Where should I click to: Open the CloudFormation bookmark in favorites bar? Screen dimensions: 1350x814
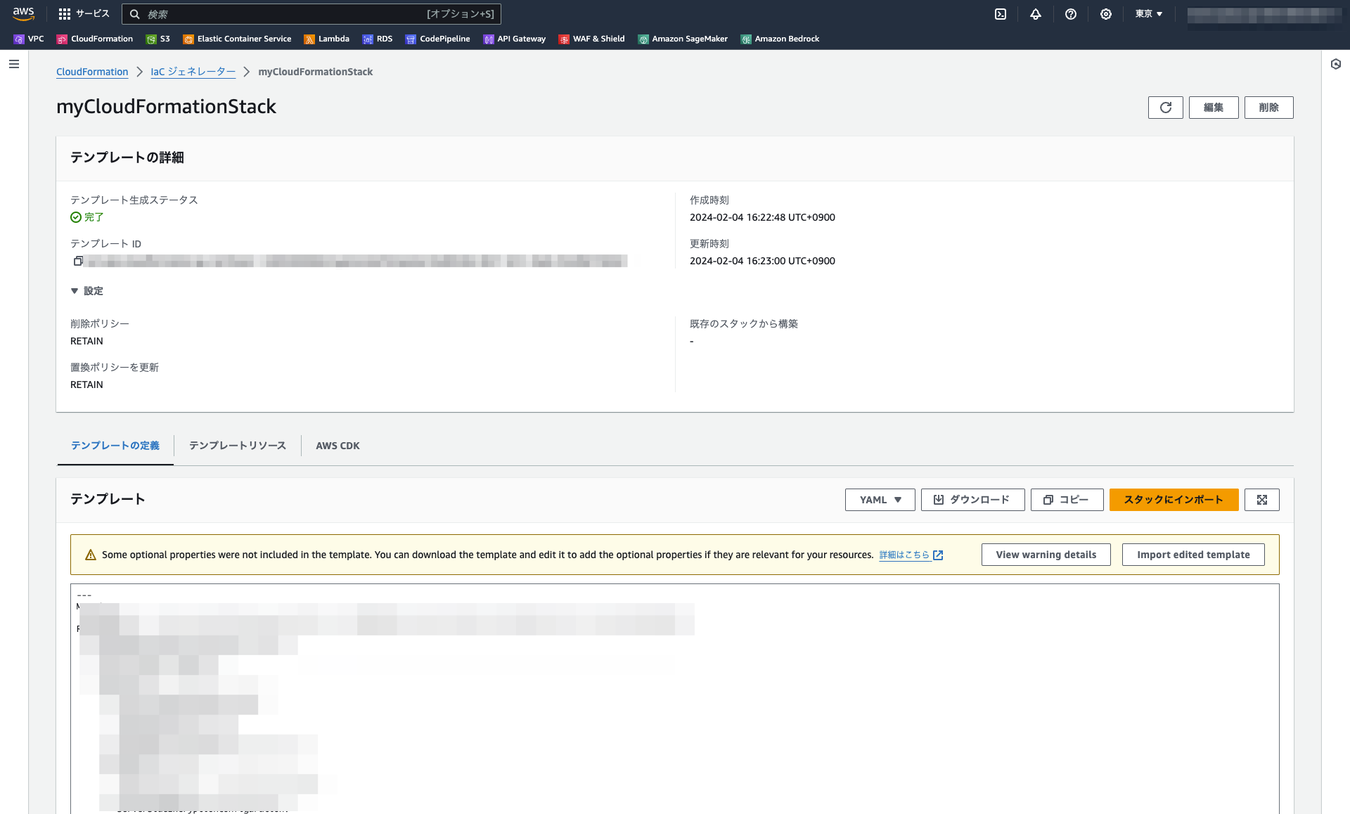click(x=95, y=39)
